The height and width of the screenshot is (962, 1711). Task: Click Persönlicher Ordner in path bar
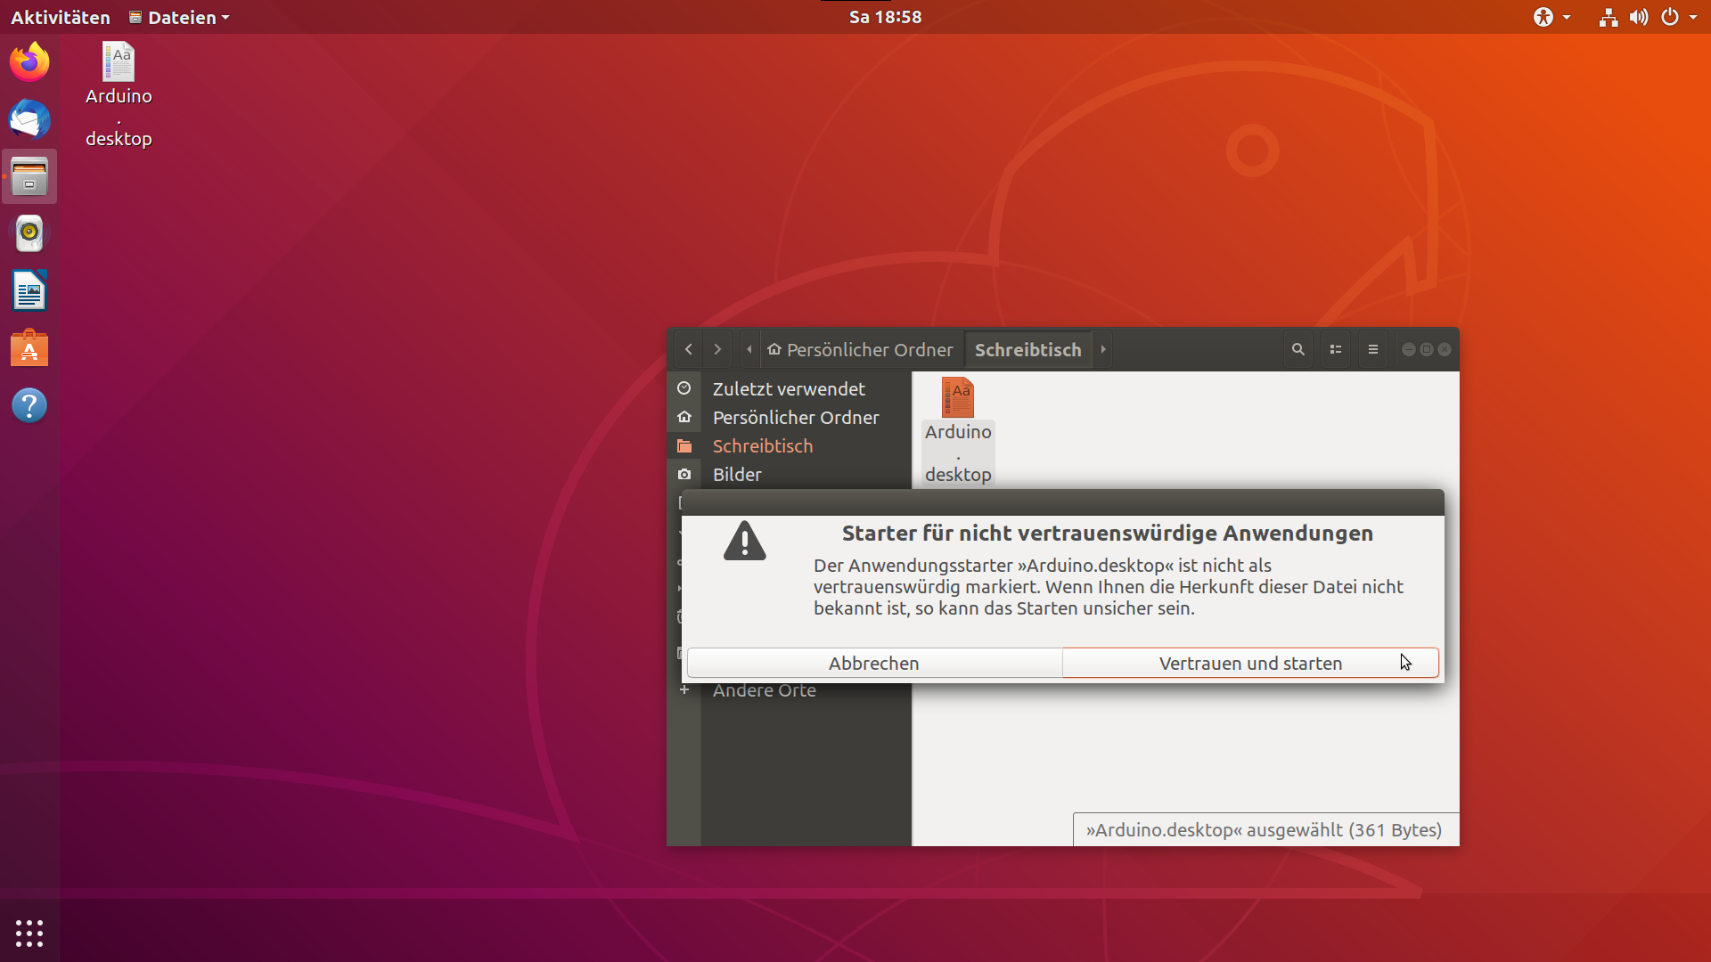861,350
